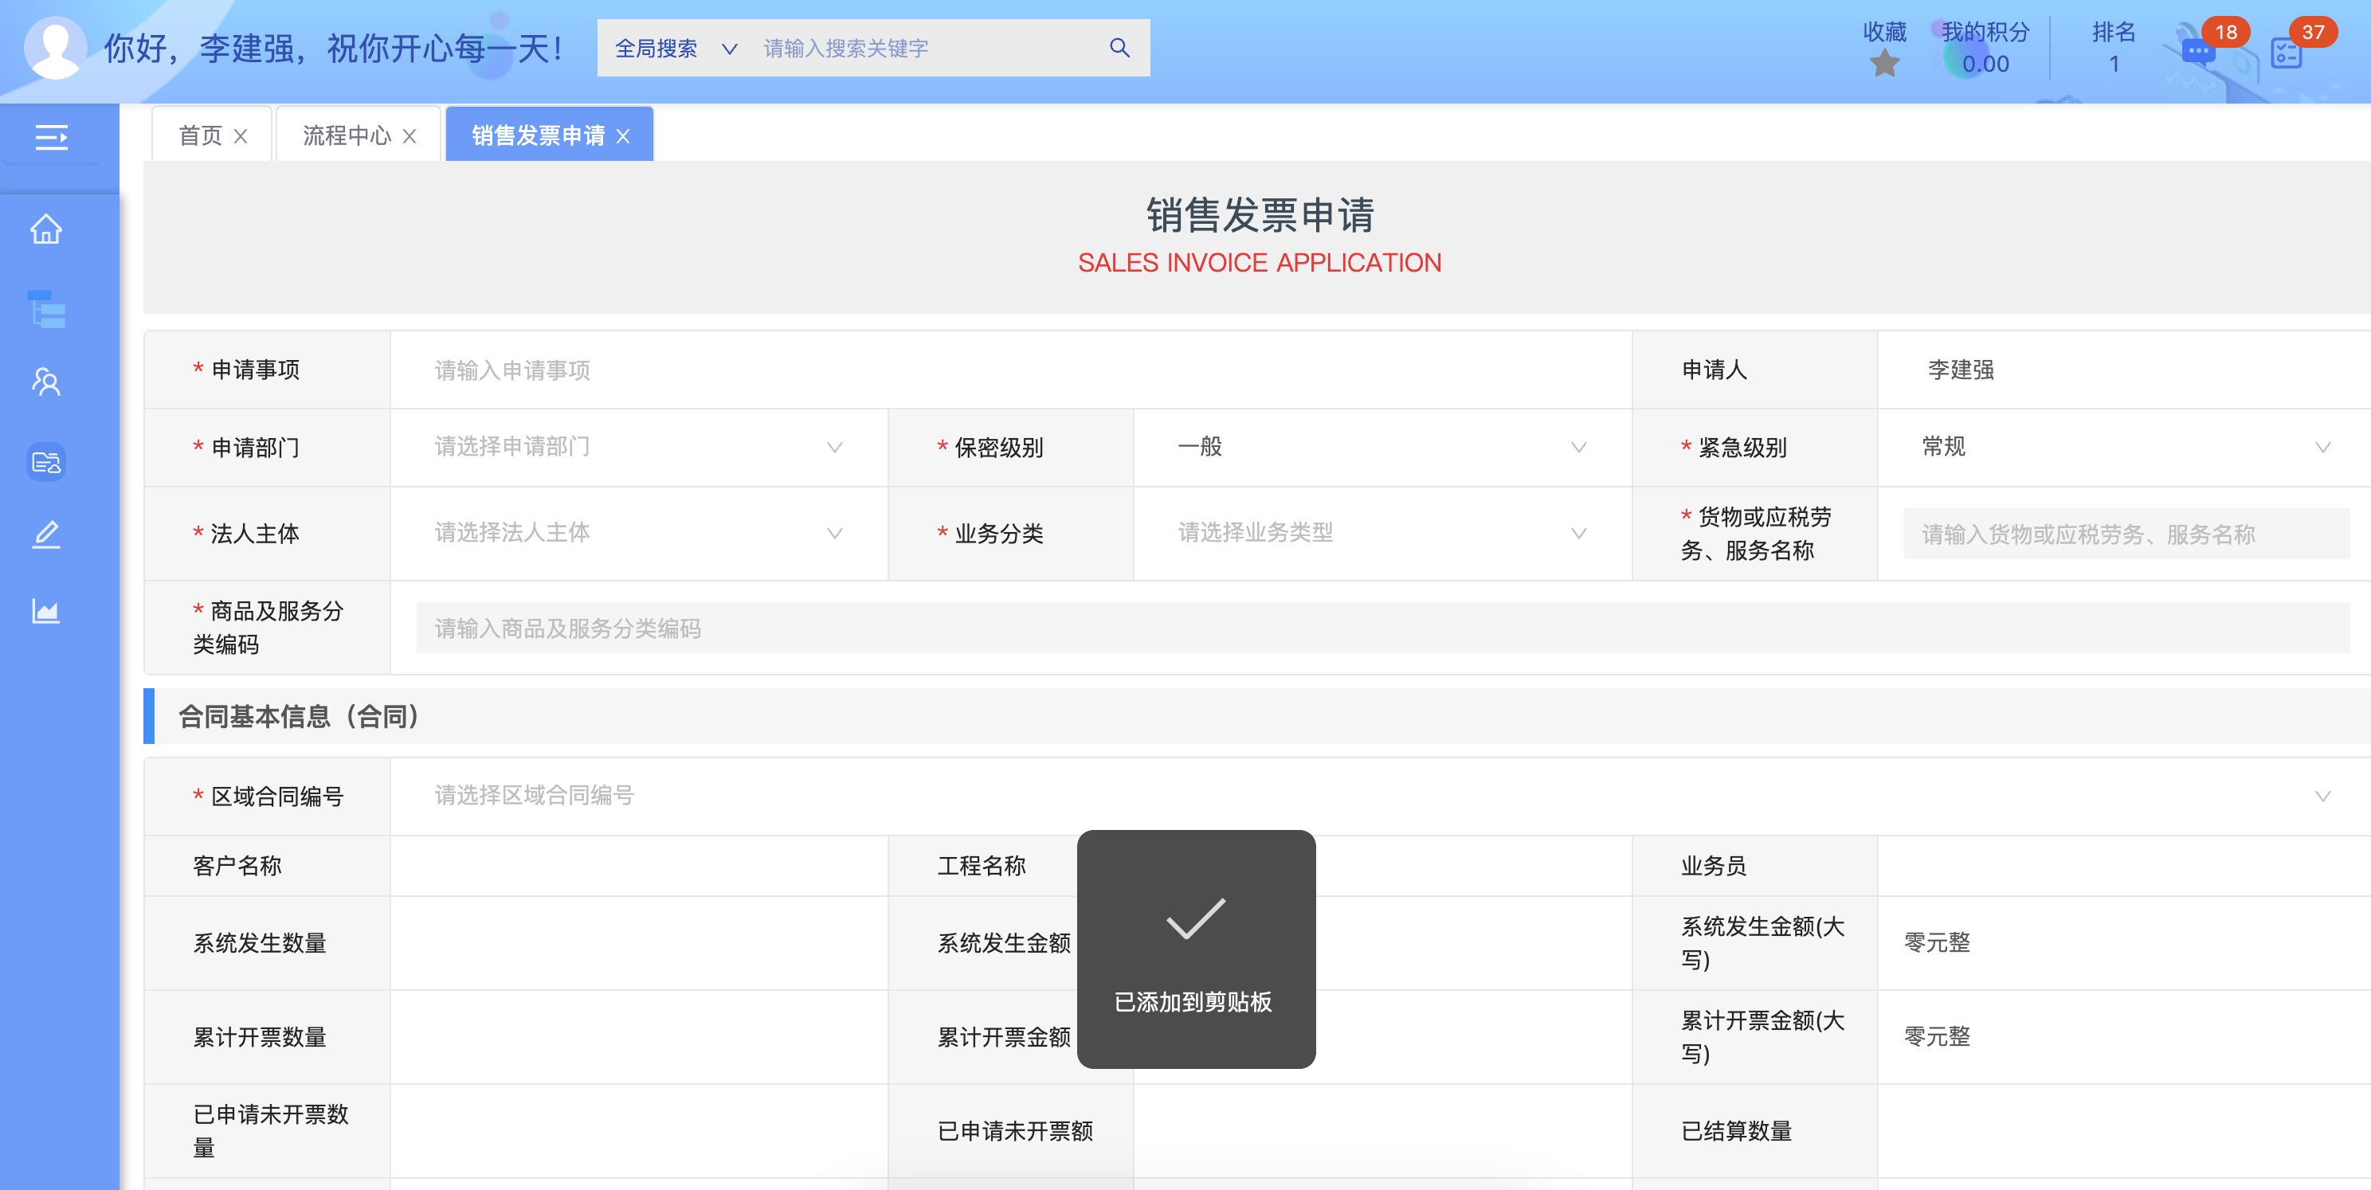Open the edit pencil icon in sidebar
Image resolution: width=2371 pixels, height=1190 pixels.
[46, 534]
